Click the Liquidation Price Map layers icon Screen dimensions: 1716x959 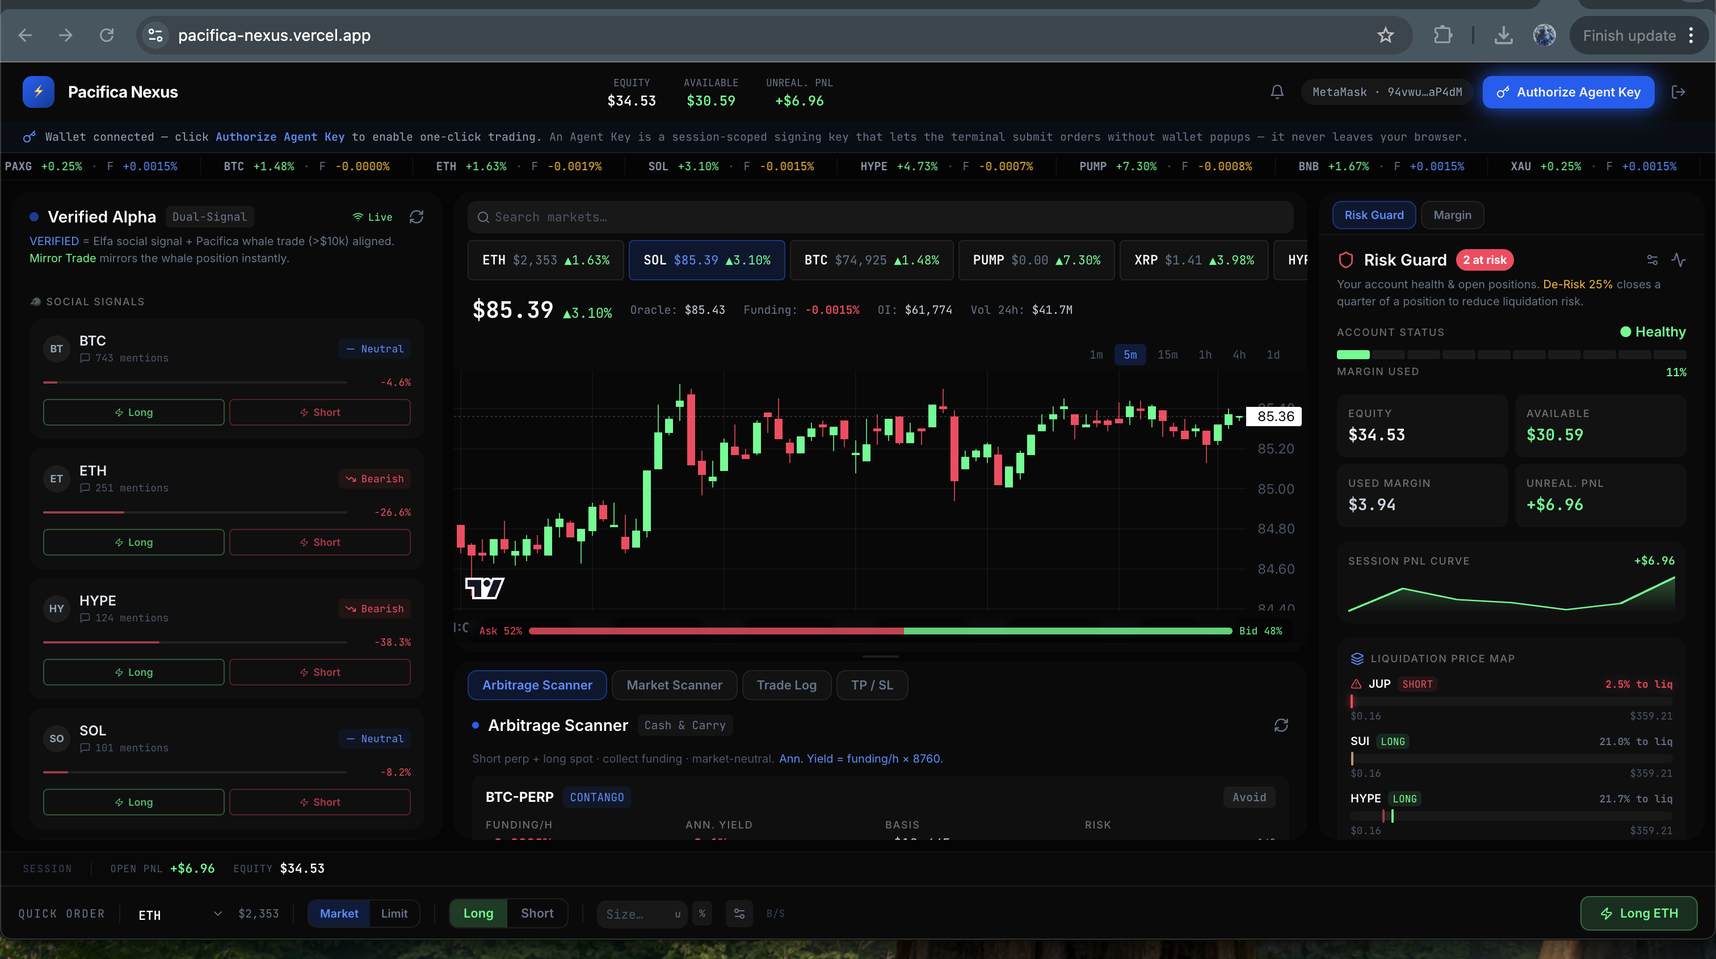[1357, 659]
